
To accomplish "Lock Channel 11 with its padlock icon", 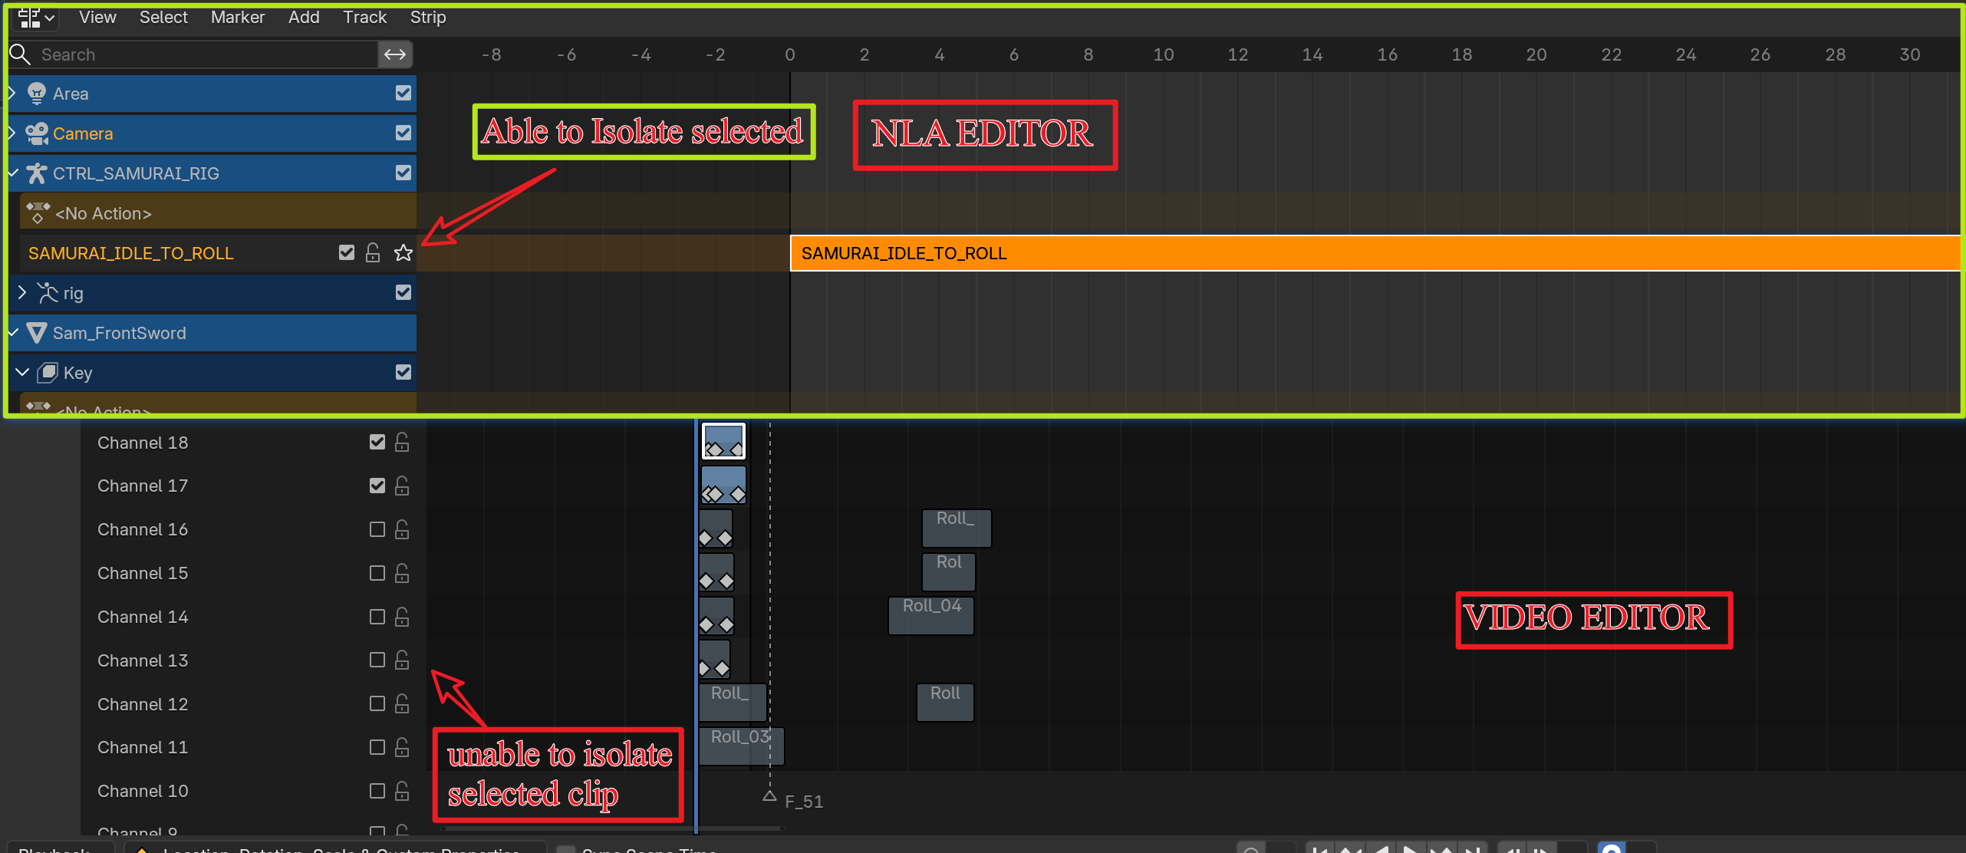I will tap(402, 748).
